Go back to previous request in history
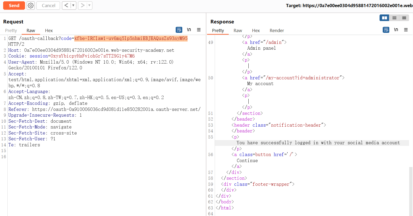This screenshot has height=216, width=413. coord(66,6)
